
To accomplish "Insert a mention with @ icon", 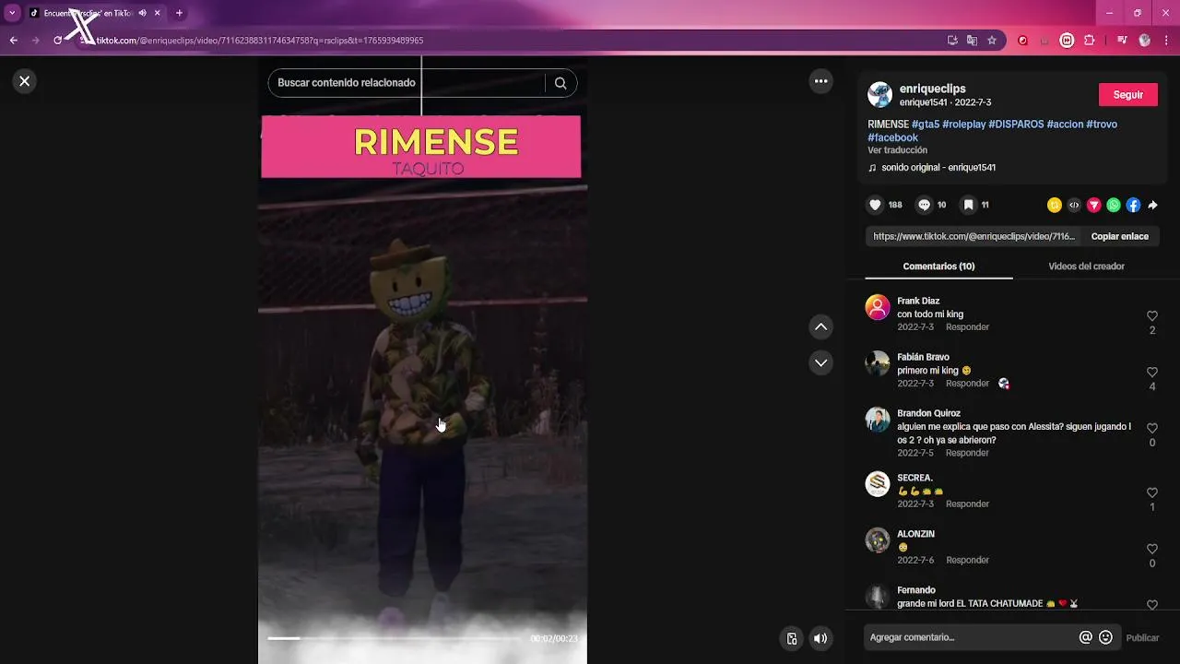I will 1086,637.
